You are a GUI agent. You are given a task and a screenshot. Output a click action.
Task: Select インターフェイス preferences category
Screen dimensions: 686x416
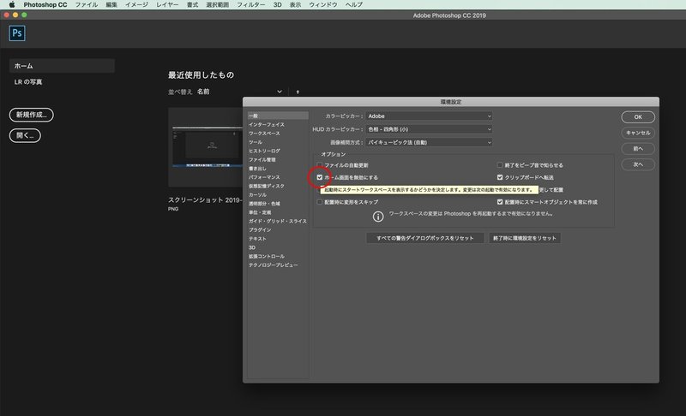267,124
